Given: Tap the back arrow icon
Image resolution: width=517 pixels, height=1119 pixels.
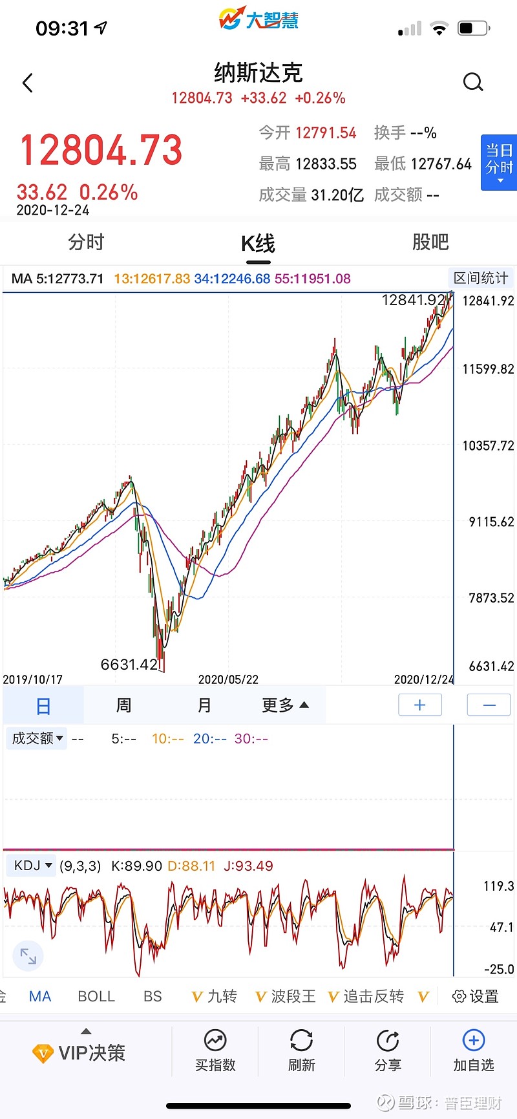Looking at the screenshot, I should (27, 83).
